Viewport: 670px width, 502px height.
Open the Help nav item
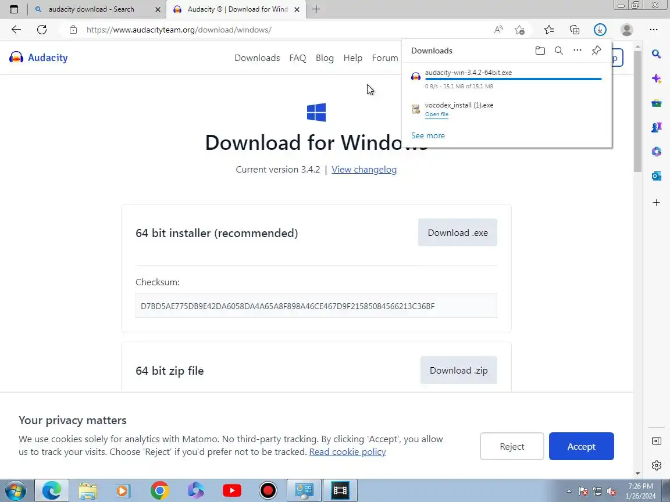click(352, 58)
